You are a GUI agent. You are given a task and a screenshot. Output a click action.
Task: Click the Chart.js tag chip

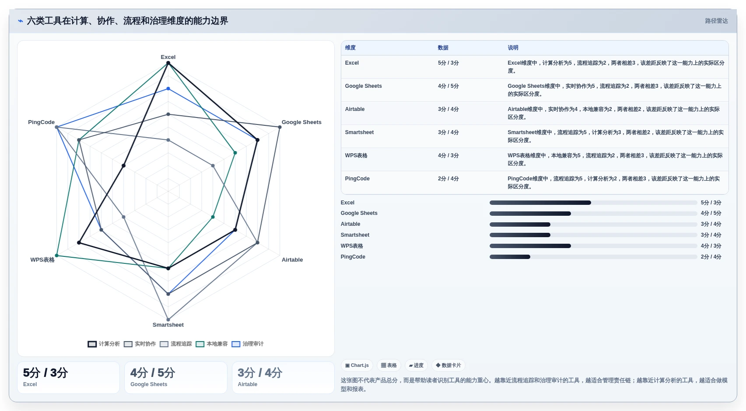(x=357, y=365)
